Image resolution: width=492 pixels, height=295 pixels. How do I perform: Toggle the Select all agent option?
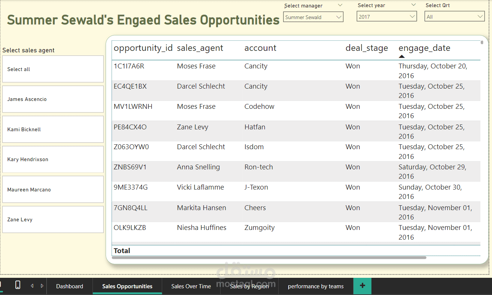[53, 69]
